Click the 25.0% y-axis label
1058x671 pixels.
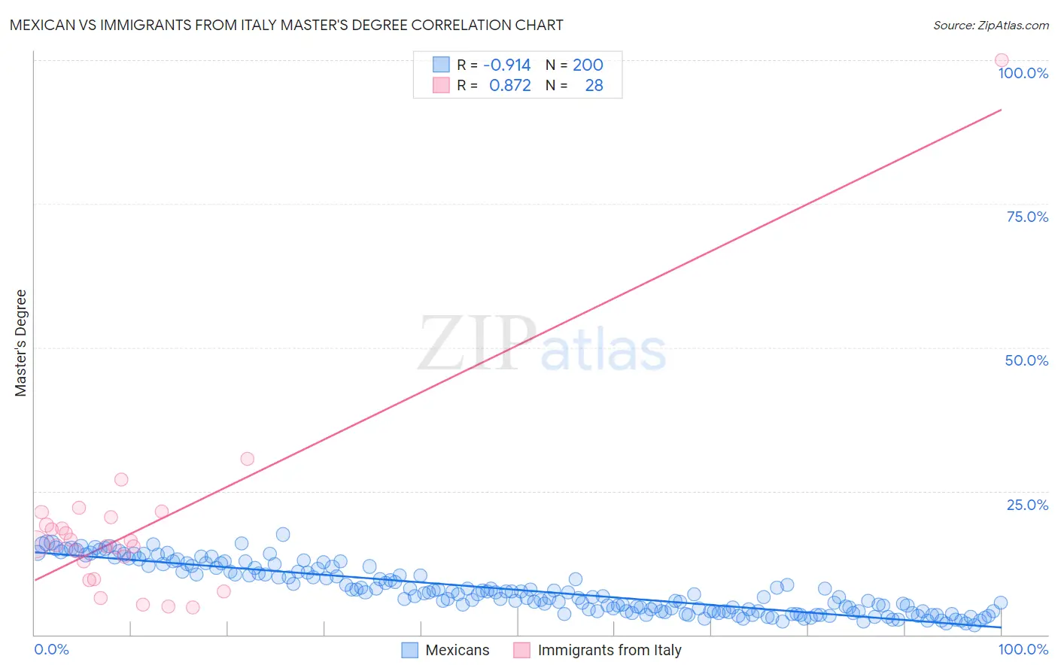point(1027,505)
